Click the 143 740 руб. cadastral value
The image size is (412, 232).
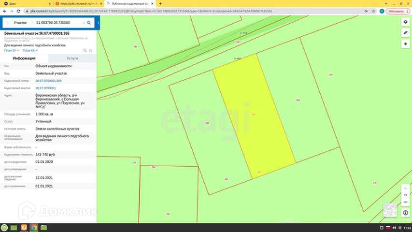coord(45,154)
